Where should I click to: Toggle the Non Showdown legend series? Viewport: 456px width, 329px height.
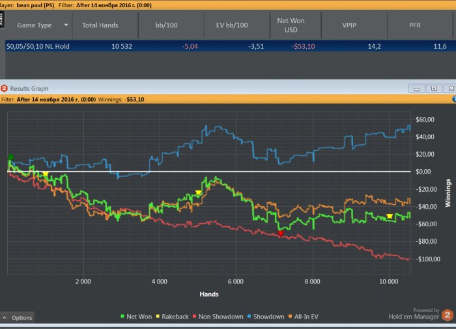[218, 317]
